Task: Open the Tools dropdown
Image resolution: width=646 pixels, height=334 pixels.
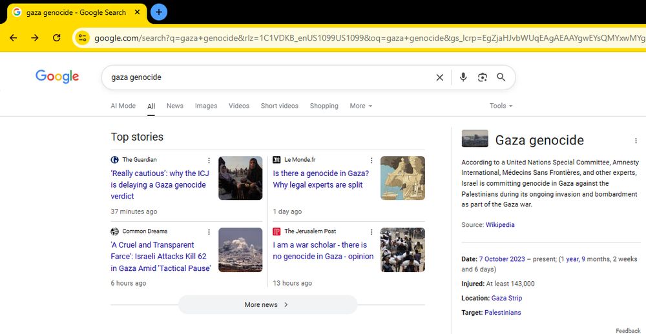Action: point(501,106)
